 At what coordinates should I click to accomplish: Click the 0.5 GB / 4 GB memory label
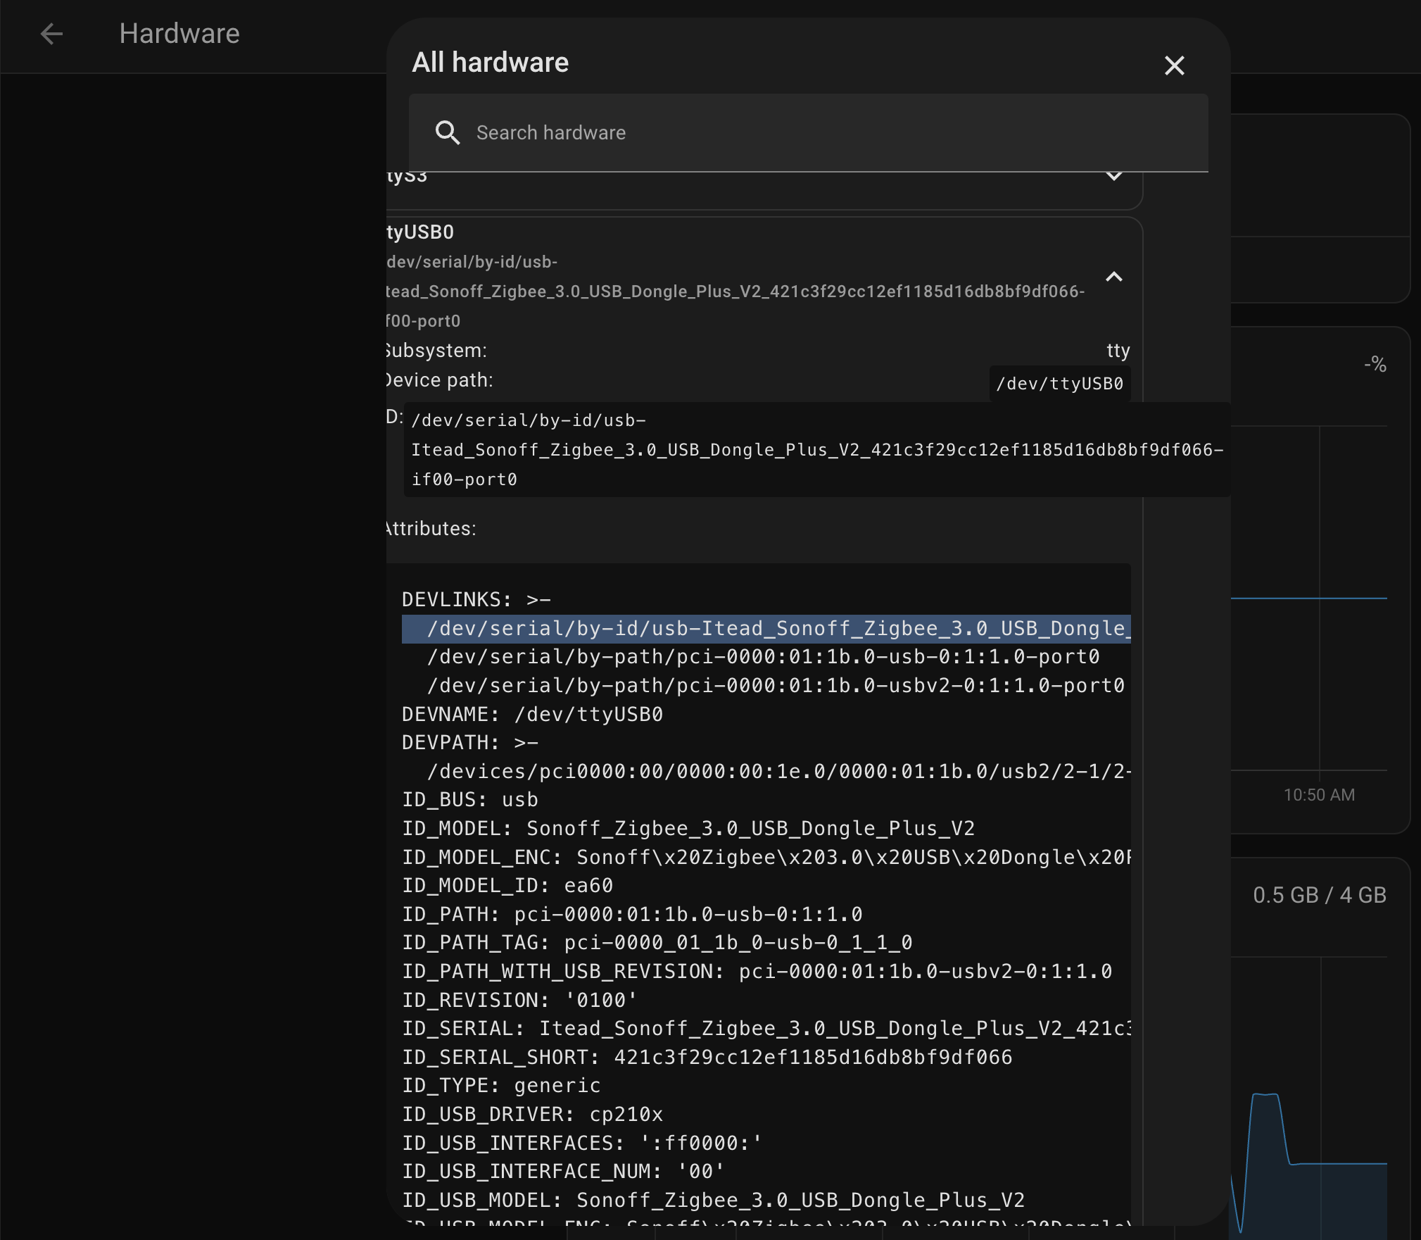(x=1318, y=894)
